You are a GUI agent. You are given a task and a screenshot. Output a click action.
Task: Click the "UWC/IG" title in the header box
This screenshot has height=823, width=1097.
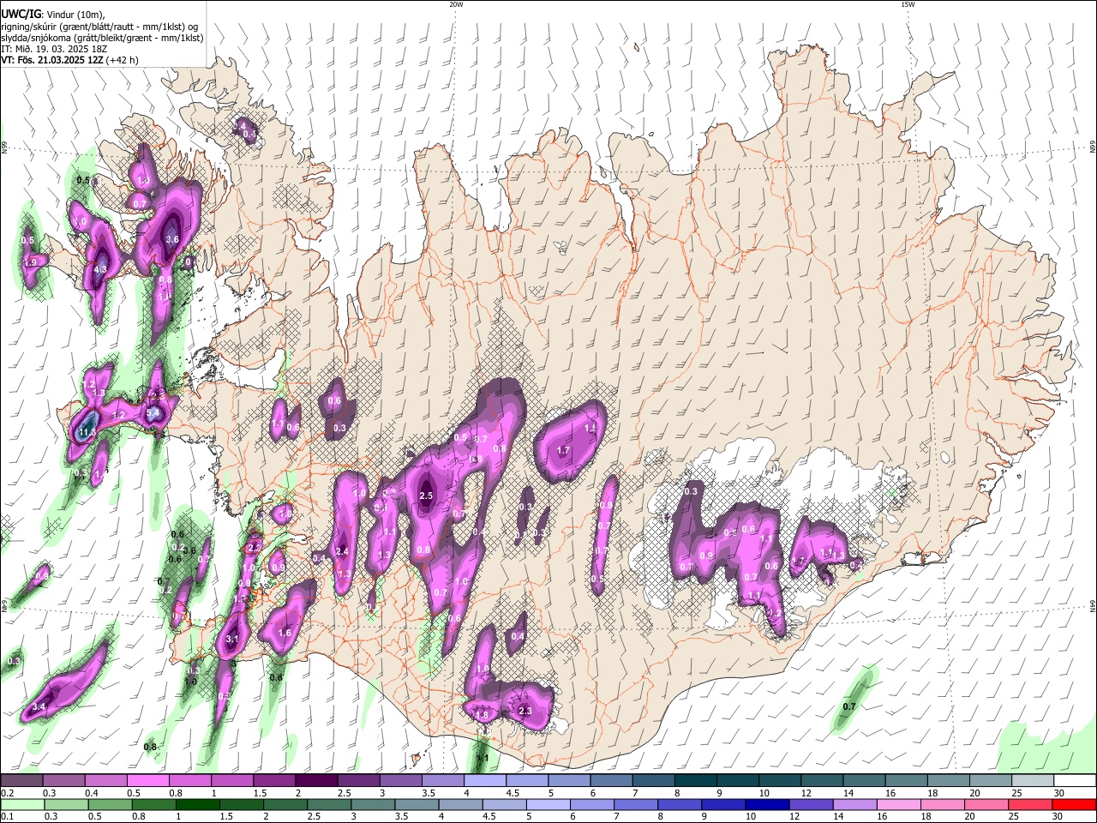[x=21, y=15]
